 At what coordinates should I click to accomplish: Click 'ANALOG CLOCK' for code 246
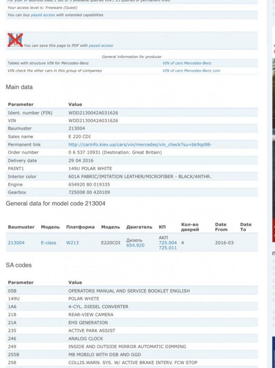click(86, 339)
